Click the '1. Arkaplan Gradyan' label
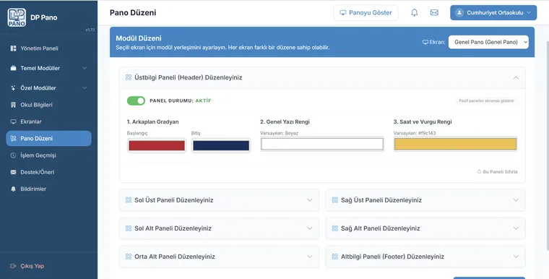This screenshot has width=549, height=279. pyautogui.click(x=152, y=122)
